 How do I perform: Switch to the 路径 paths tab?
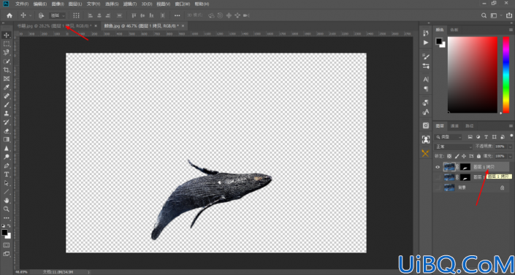click(x=470, y=125)
